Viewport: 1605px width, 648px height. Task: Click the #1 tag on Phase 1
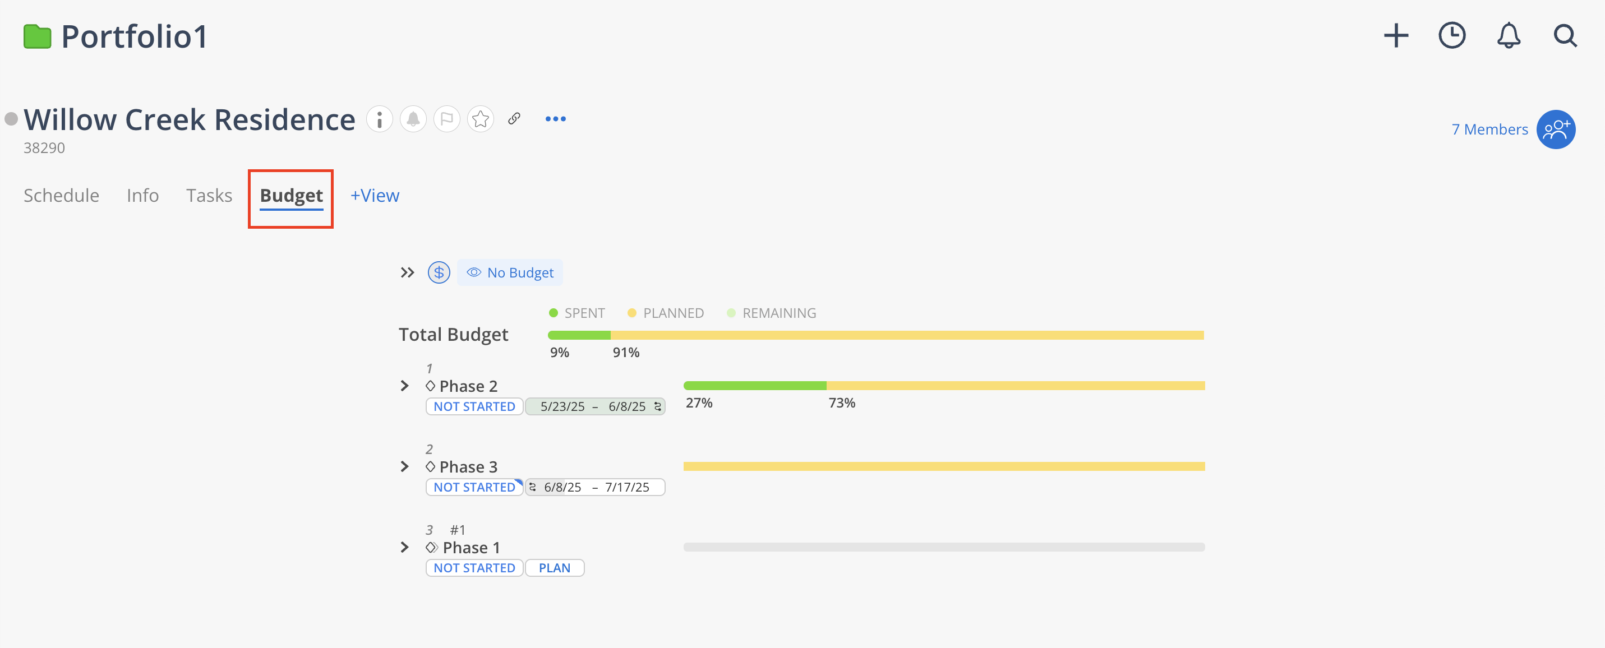457,530
